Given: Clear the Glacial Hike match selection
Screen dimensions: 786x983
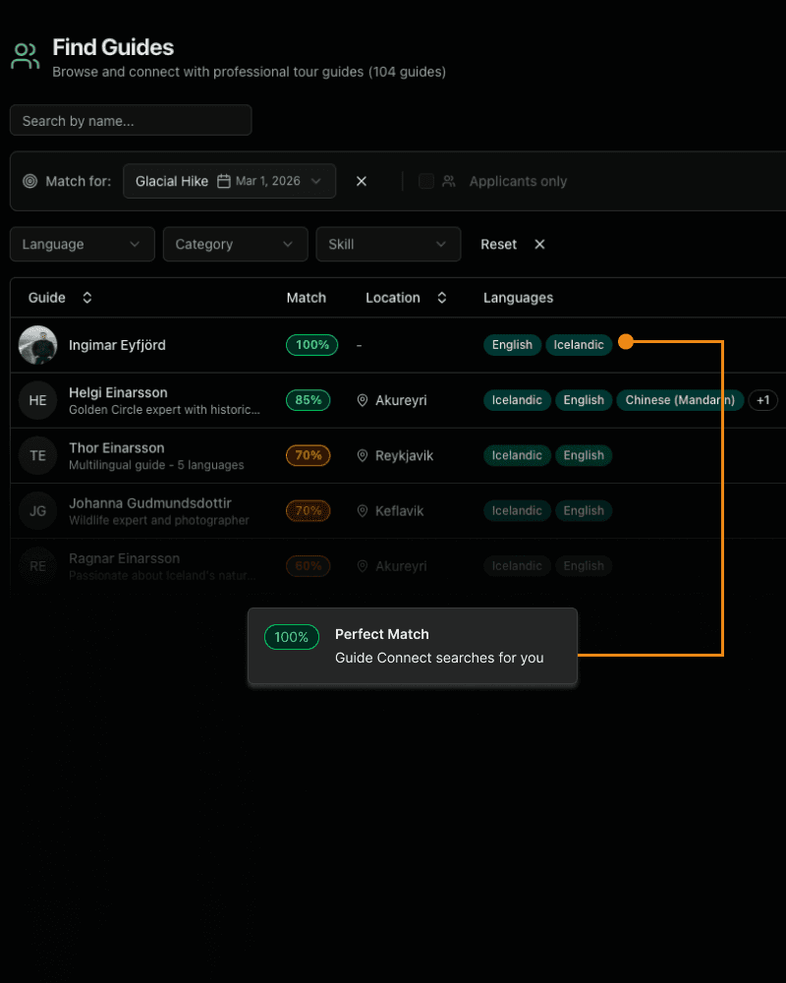Looking at the screenshot, I should pos(362,181).
